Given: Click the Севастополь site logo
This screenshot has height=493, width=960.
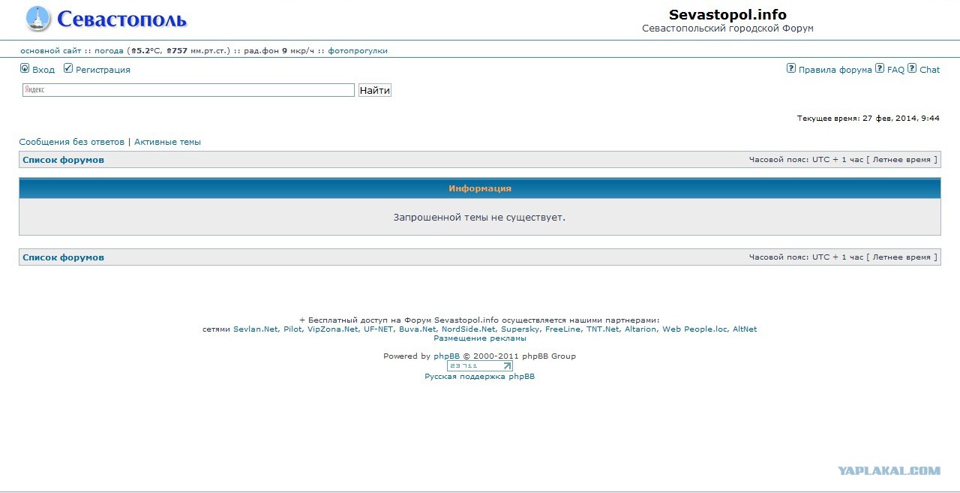Looking at the screenshot, I should point(106,19).
